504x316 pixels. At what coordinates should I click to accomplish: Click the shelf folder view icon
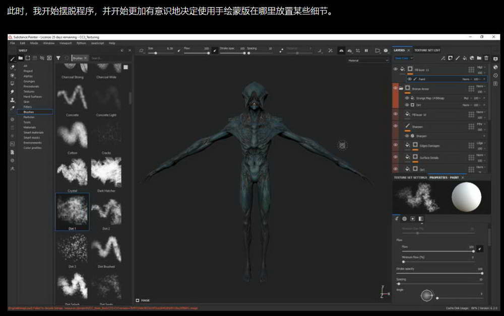coord(20,58)
